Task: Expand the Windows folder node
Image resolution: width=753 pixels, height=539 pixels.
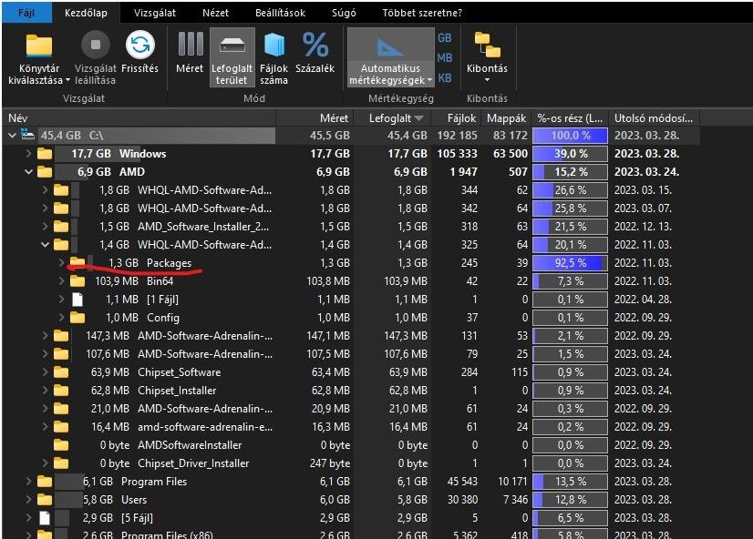Action: [28, 154]
